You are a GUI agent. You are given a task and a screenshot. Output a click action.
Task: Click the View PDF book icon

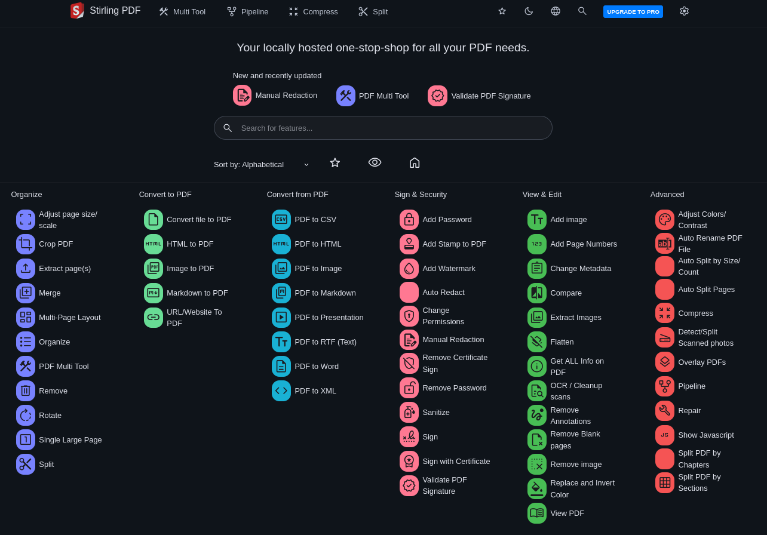click(x=537, y=514)
